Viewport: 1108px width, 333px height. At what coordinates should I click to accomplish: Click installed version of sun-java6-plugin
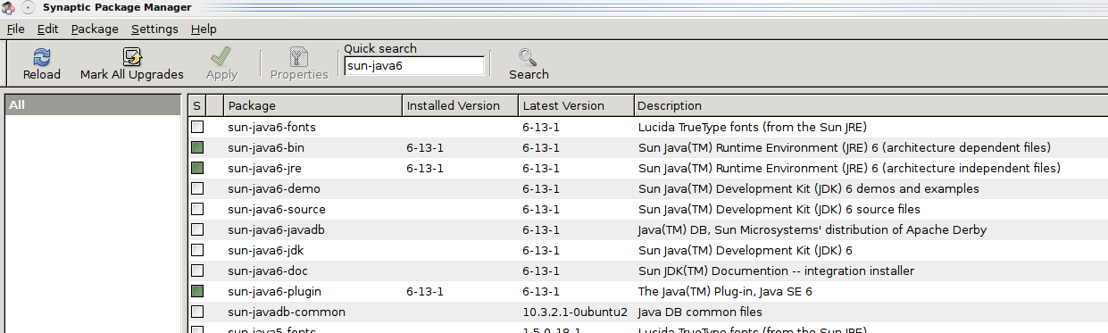click(425, 291)
